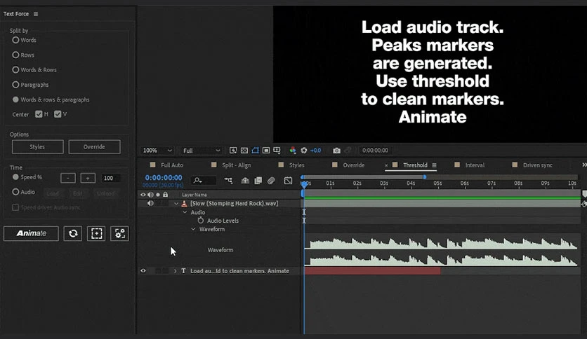
Task: Enable the frame blending icon
Action: coord(258,181)
